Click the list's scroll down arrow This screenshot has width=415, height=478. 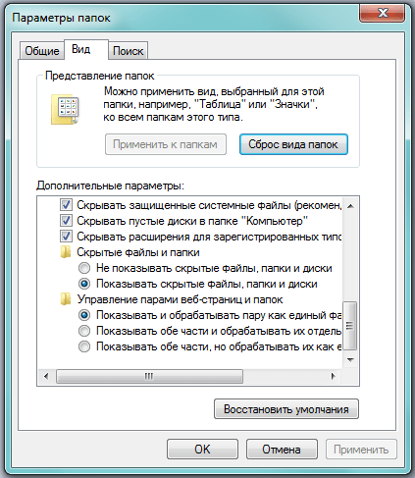click(x=350, y=360)
